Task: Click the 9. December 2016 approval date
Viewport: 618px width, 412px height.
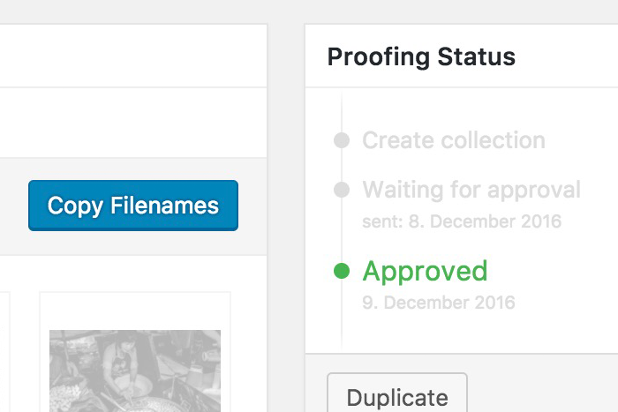Action: tap(439, 302)
